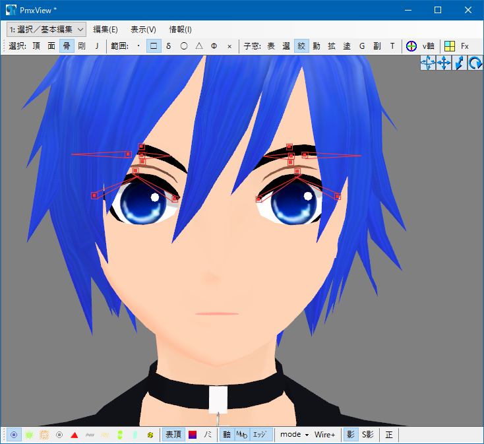Open the 編集(E) menu
This screenshot has width=484, height=444.
pos(106,30)
